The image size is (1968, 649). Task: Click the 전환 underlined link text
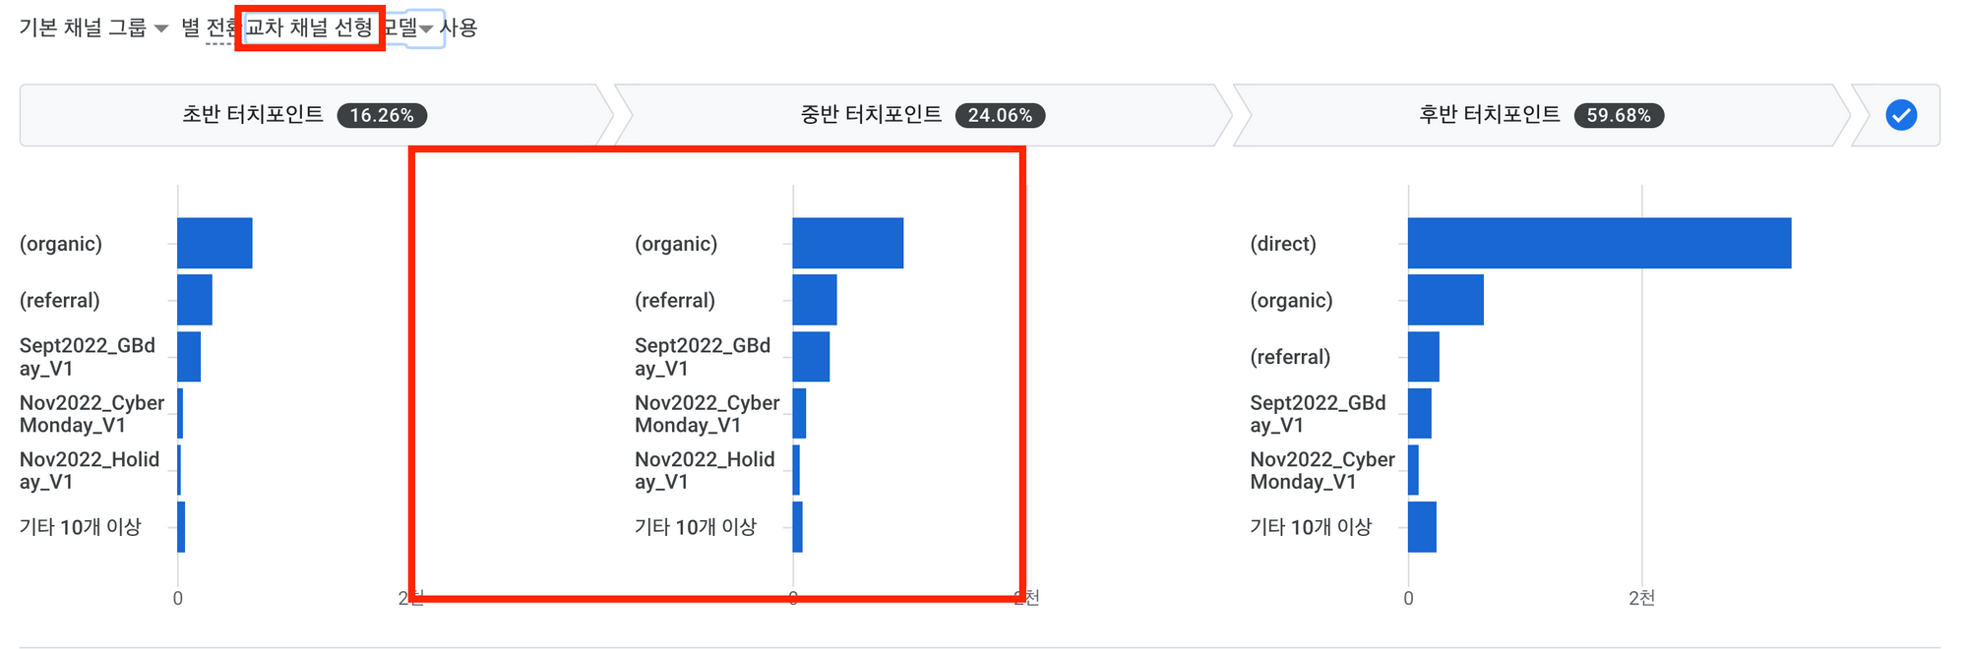[x=221, y=28]
